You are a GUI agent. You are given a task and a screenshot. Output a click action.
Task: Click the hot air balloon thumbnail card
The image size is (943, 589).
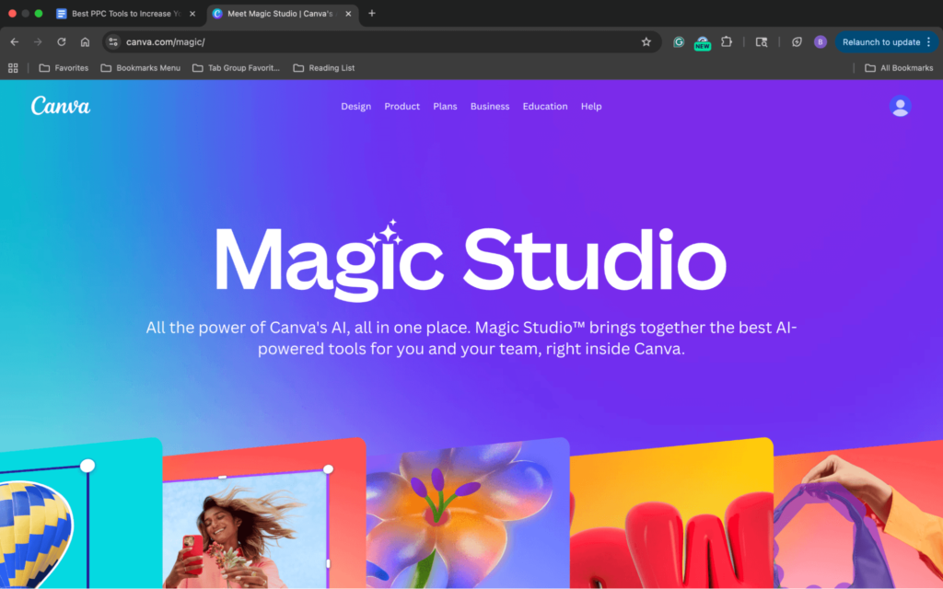(x=81, y=514)
